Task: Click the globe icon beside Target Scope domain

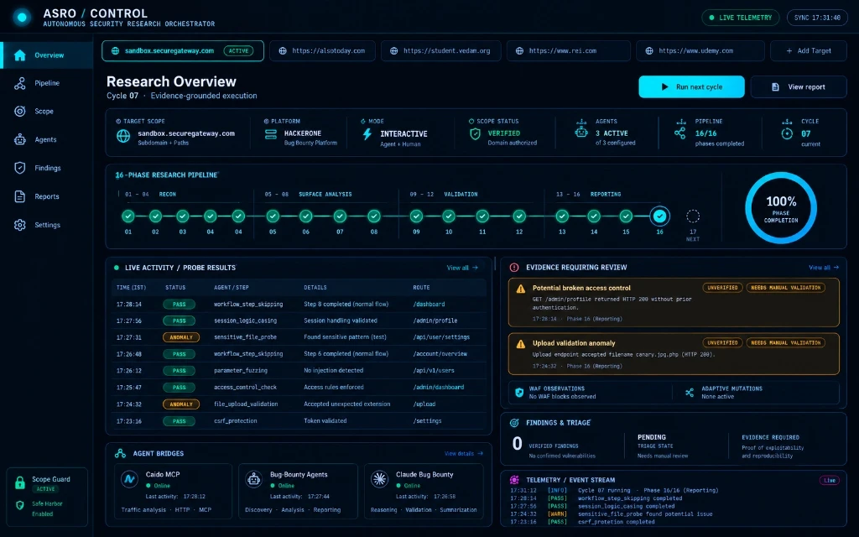Action: 123,136
